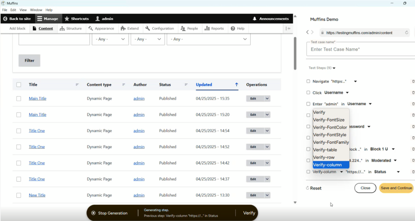This screenshot has height=221, width=415.
Task: Open Help using the question mark icon
Action: click(233, 28)
